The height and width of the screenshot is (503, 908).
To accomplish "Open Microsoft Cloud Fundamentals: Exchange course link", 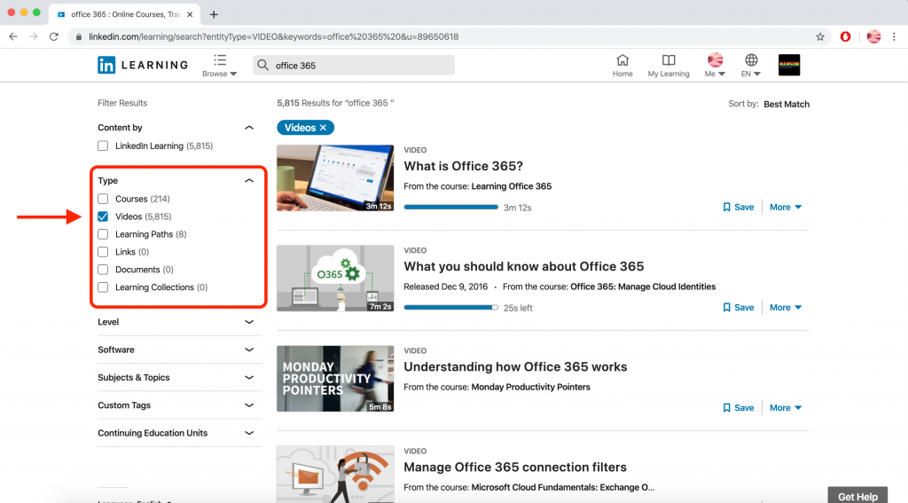I will click(563, 487).
